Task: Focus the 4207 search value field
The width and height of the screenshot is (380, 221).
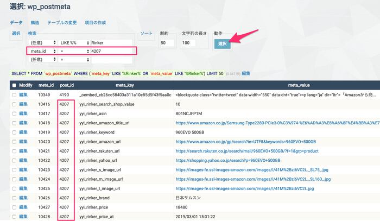Action: (111, 51)
